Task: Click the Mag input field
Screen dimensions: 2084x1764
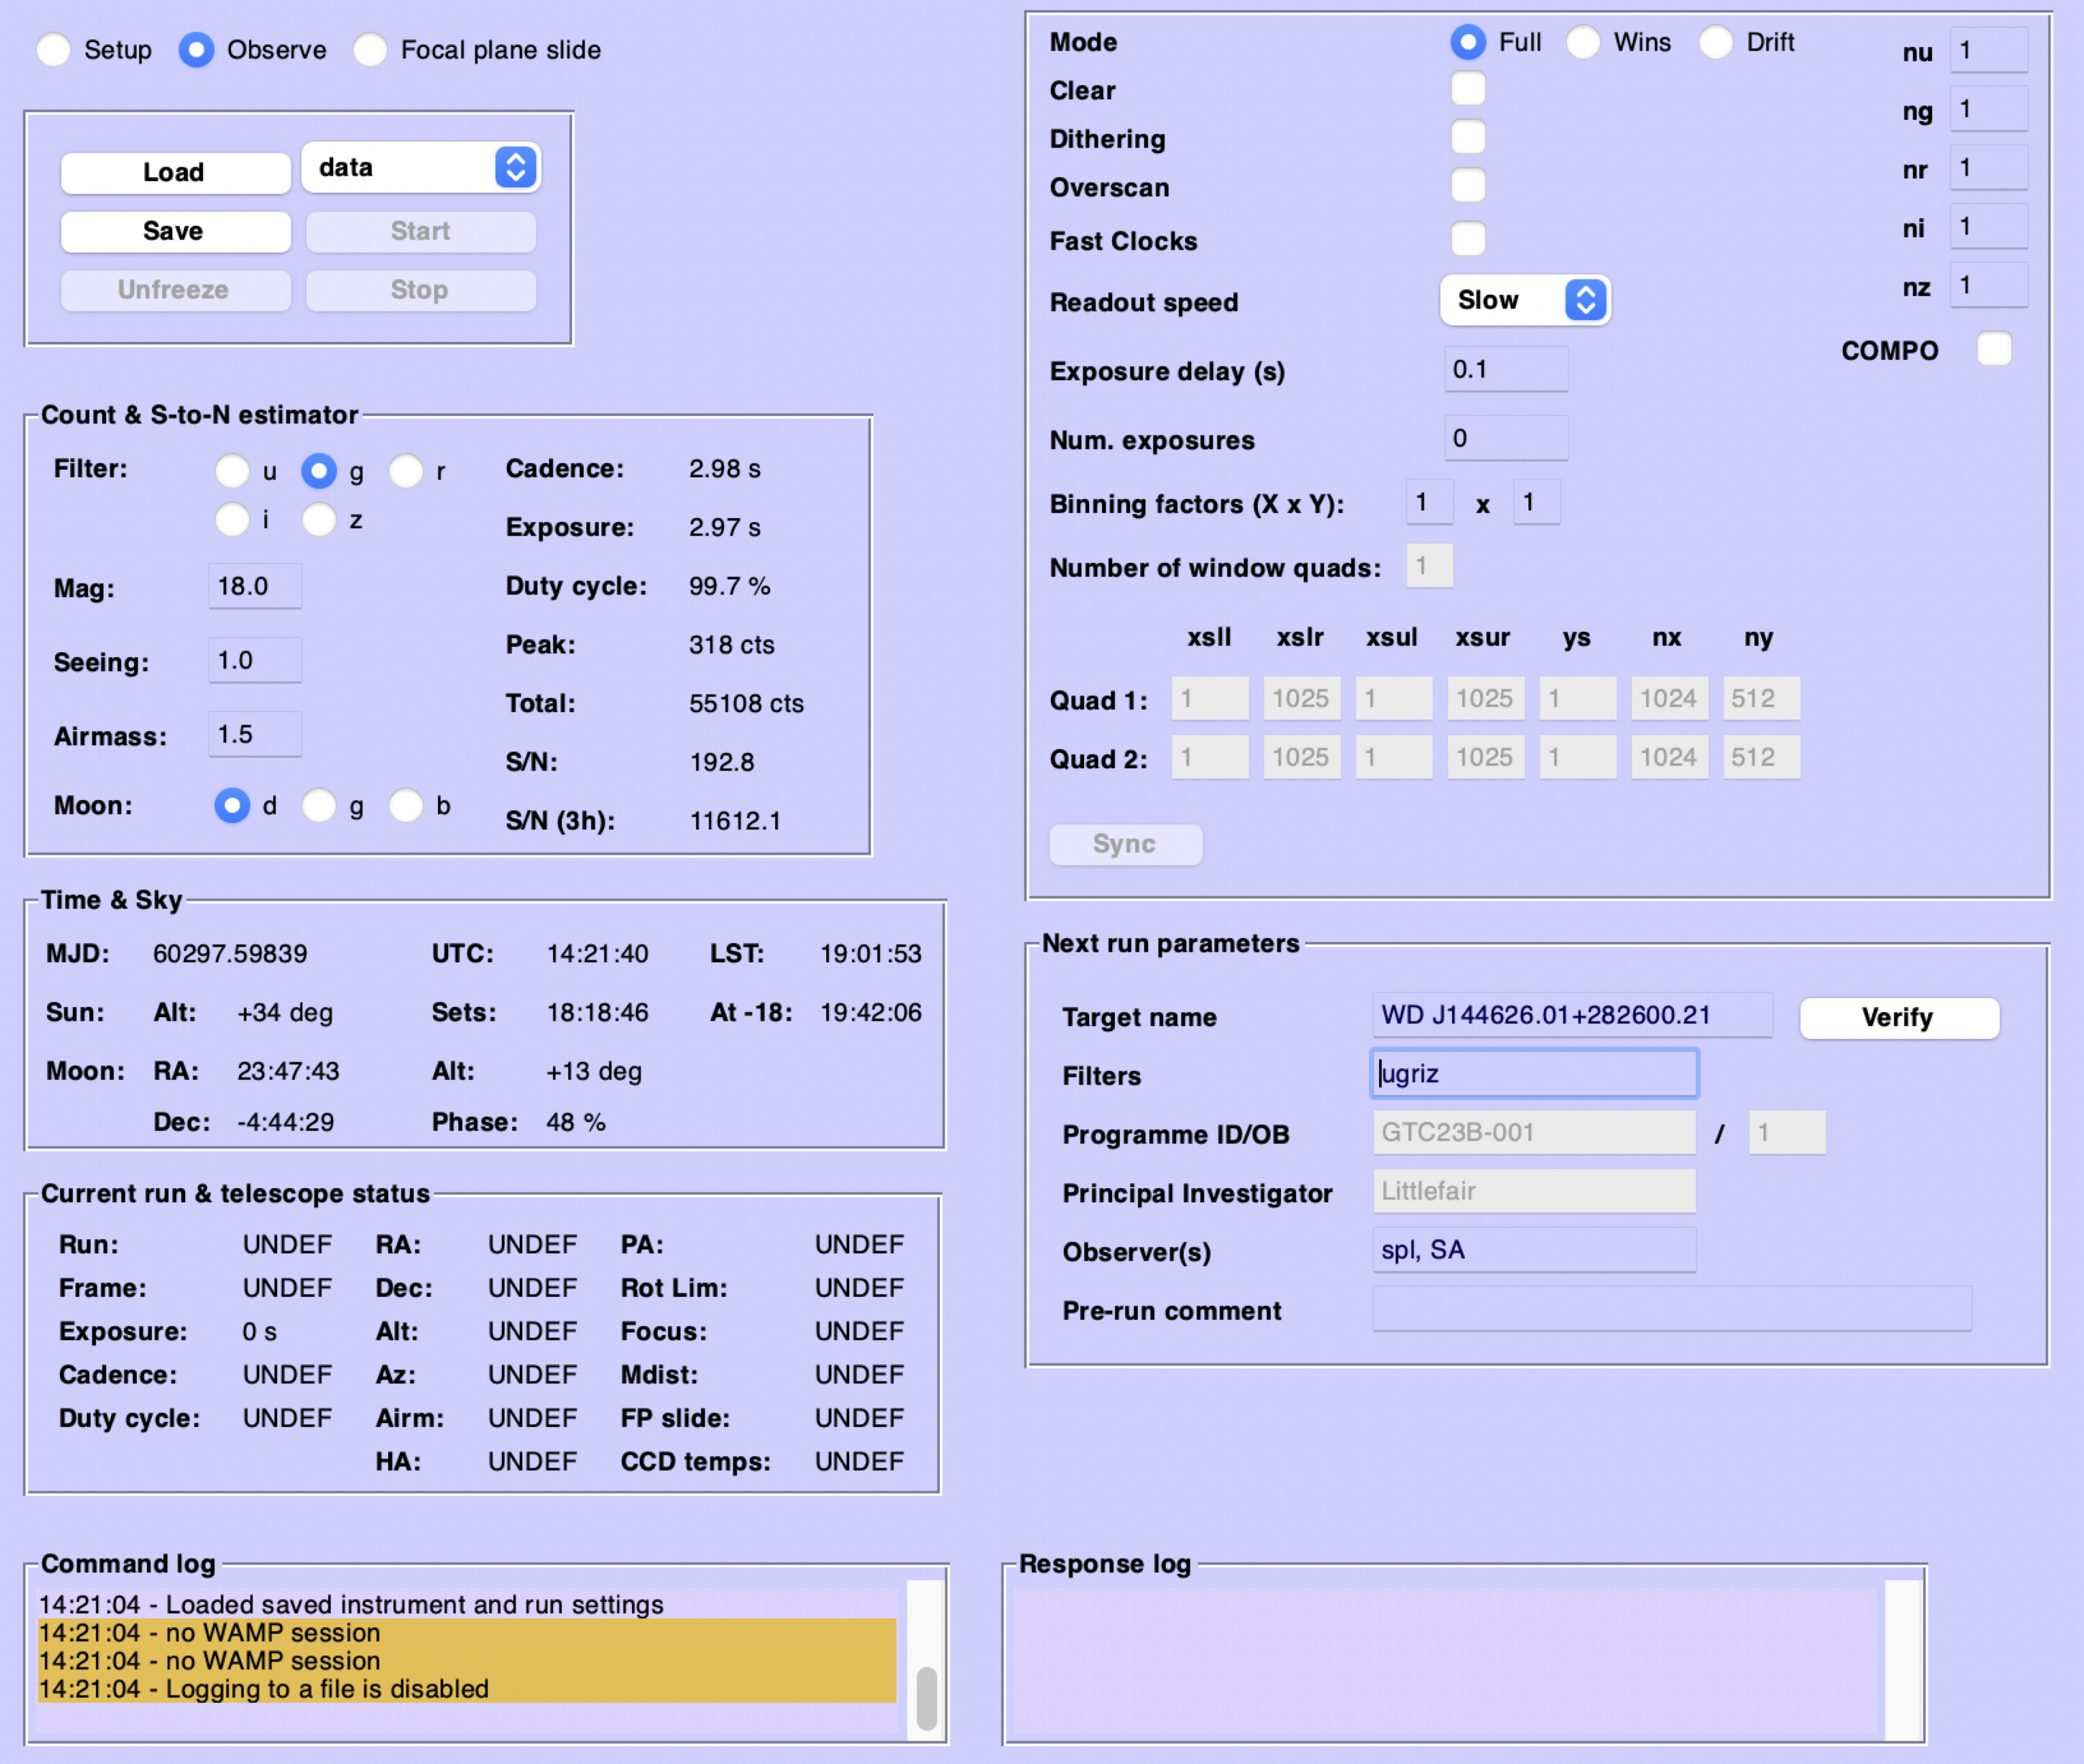Action: (x=255, y=586)
